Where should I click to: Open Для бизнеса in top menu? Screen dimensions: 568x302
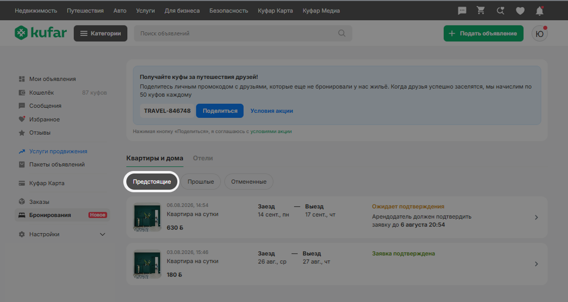pos(182,11)
